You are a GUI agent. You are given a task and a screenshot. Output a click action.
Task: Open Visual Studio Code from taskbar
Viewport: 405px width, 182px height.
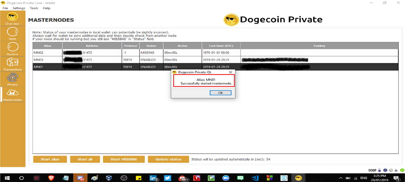tap(255, 178)
